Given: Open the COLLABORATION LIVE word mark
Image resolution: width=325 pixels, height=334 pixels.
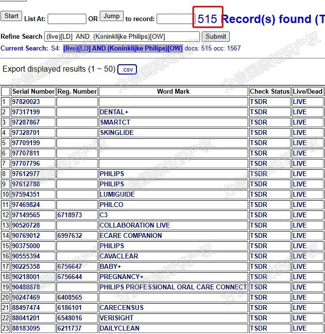Looking at the screenshot, I should coord(135,226).
